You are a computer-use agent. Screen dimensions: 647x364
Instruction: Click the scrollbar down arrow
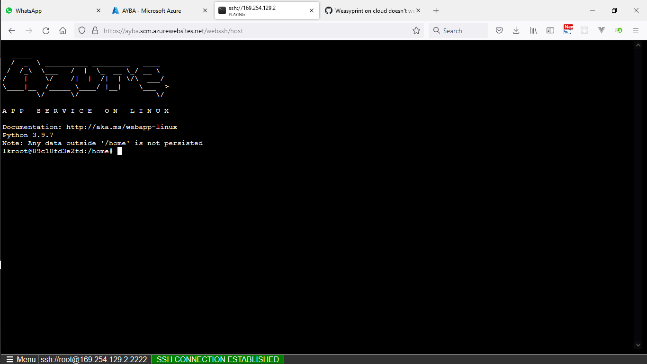point(638,345)
